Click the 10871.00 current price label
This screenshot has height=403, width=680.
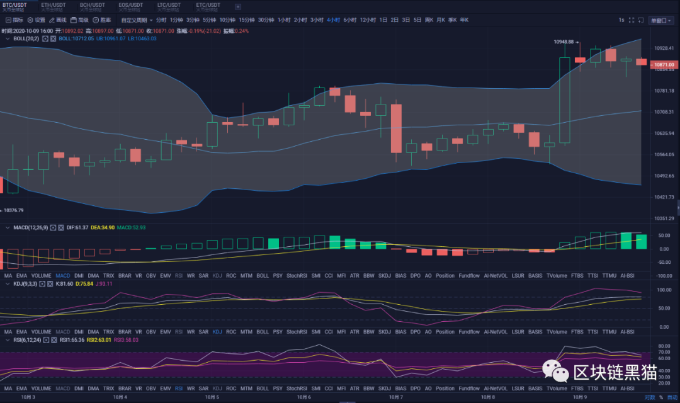point(663,65)
